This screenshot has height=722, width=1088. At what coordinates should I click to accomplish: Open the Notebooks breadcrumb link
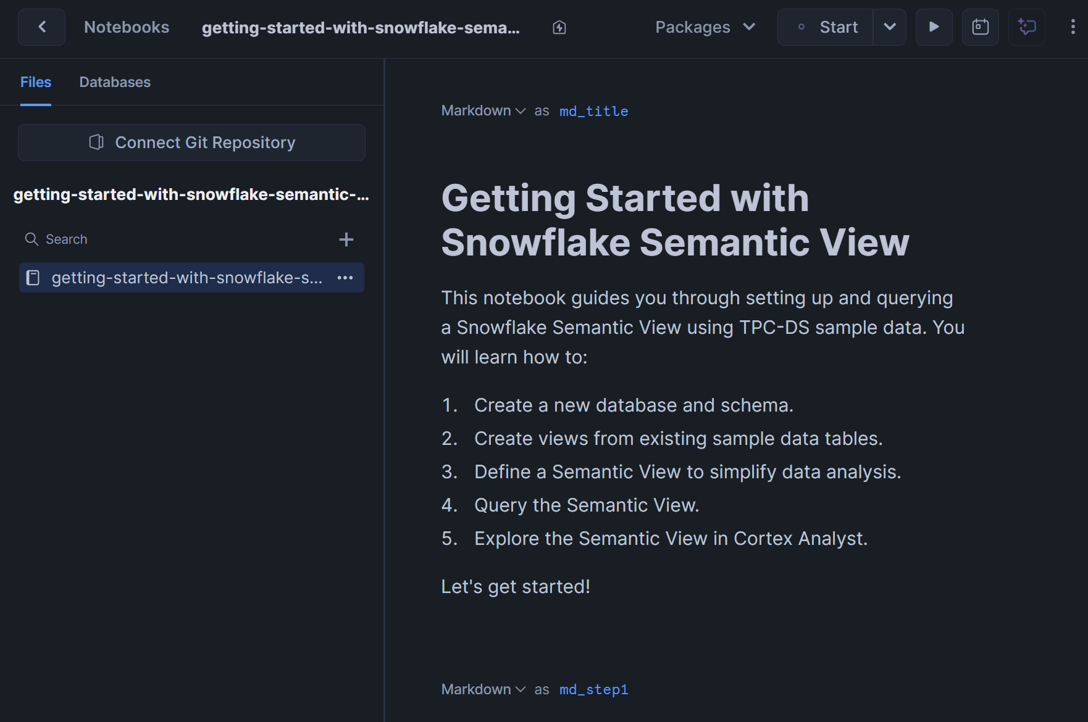(x=127, y=27)
